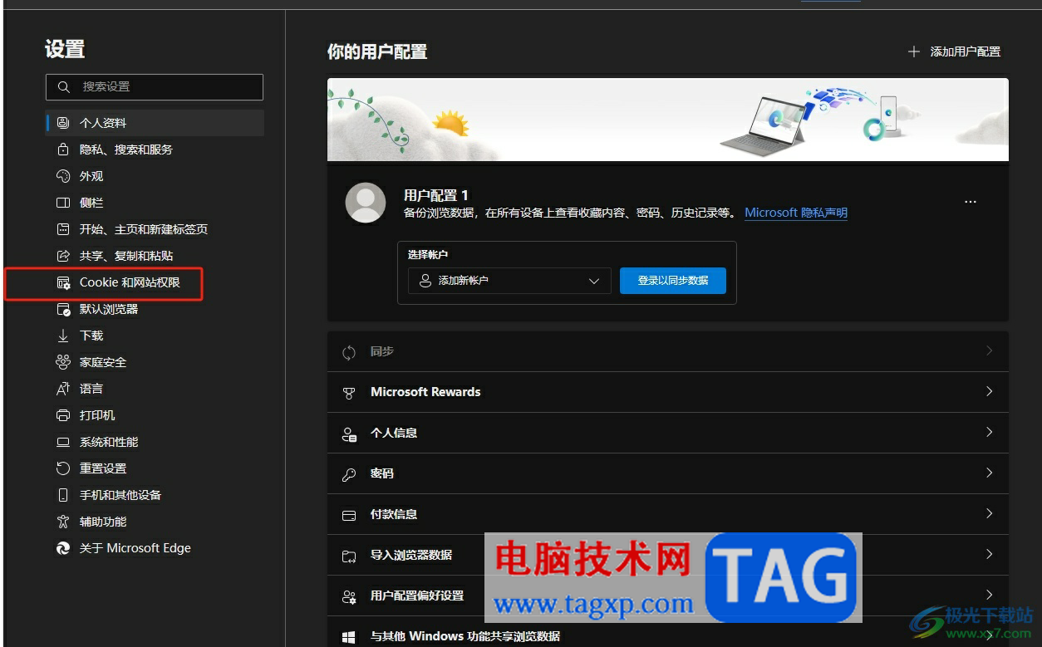1042x647 pixels.
Task: Expand the 密码 row chevron
Action: (989, 473)
